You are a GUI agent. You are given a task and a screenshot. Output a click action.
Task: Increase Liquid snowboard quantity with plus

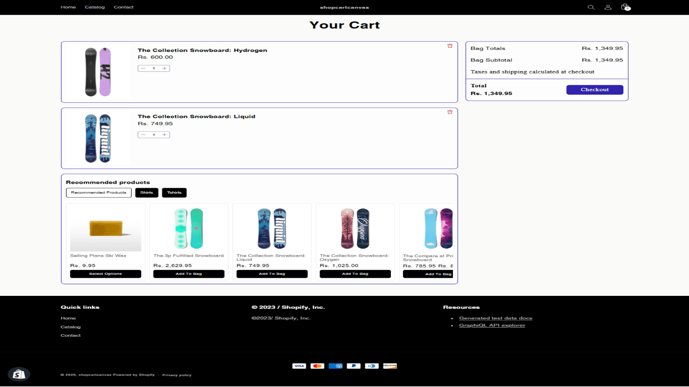164,135
